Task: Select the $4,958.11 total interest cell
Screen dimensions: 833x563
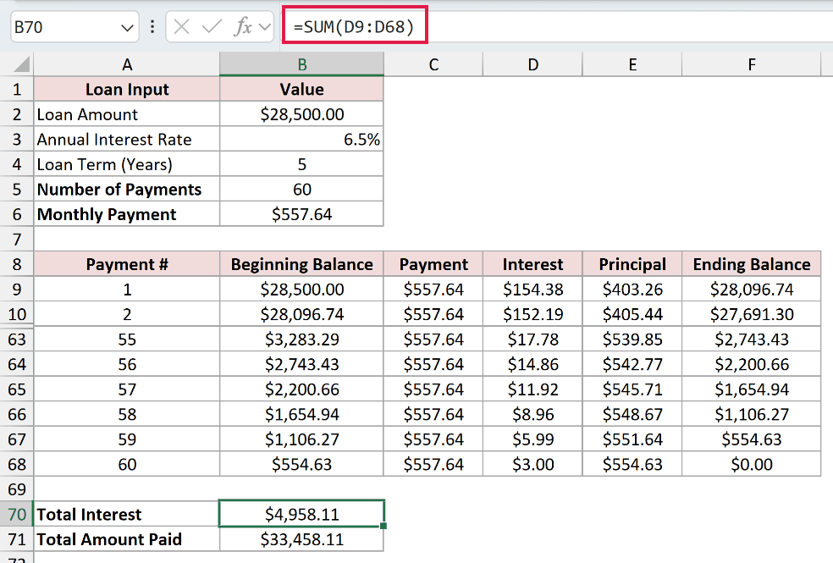Action: click(301, 514)
